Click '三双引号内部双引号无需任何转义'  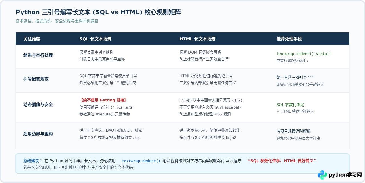pyautogui.click(x=208, y=83)
